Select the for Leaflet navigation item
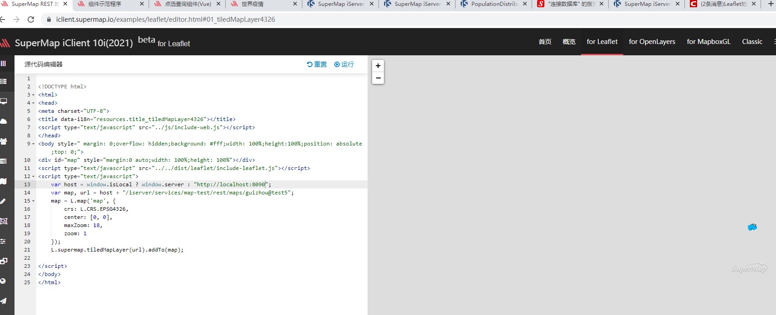This screenshot has width=776, height=315. 602,42
